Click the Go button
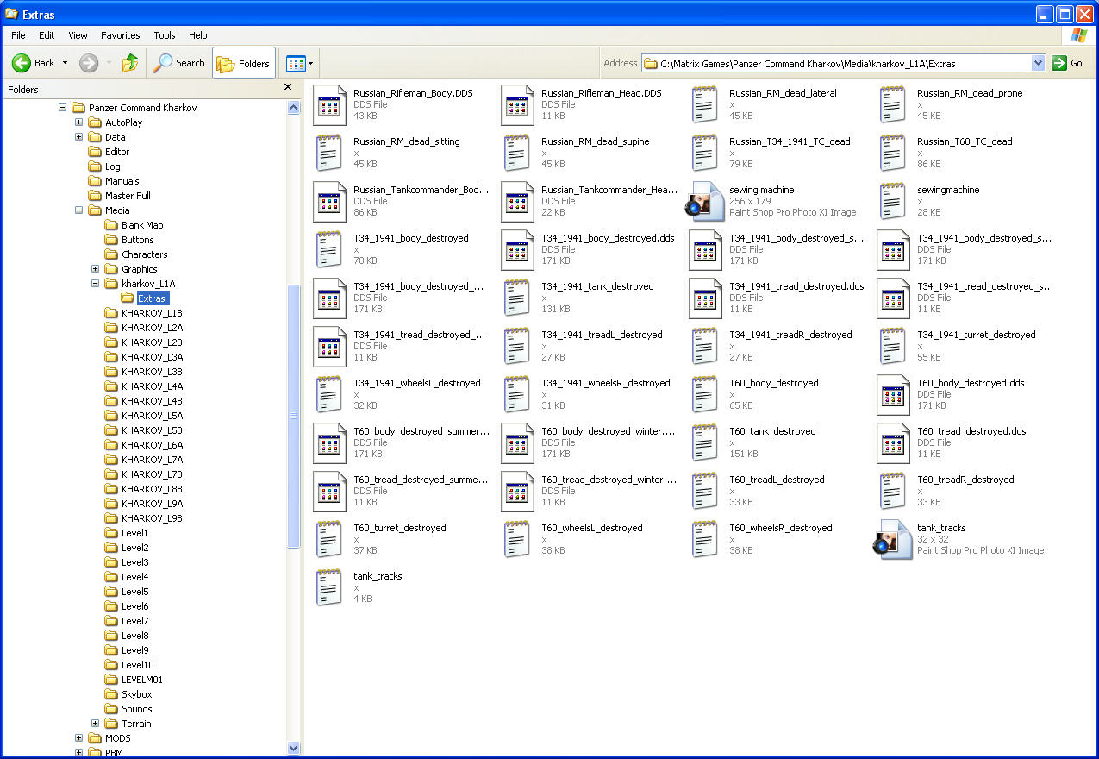Viewport: 1099px width, 759px height. click(x=1067, y=63)
